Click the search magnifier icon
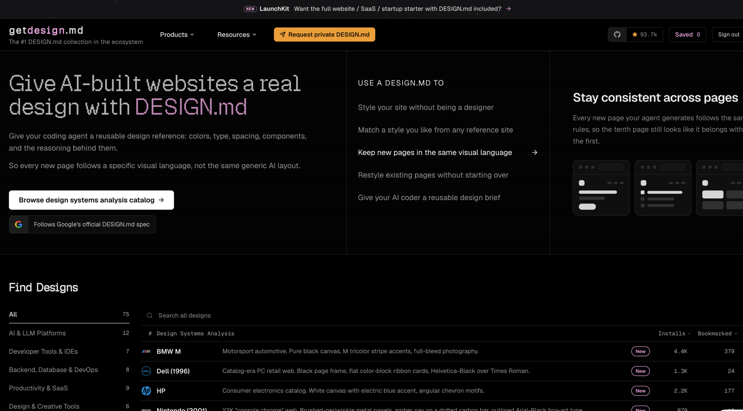The height and width of the screenshot is (411, 743). 149,315
